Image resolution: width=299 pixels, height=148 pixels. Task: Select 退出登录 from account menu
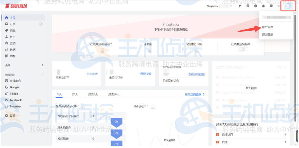tap(267, 34)
